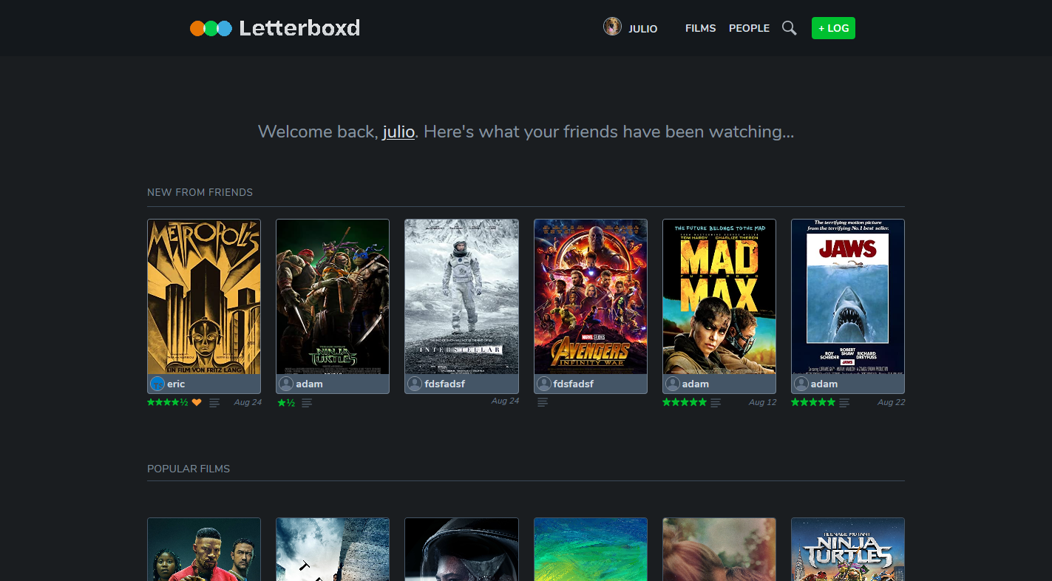This screenshot has width=1052, height=581.
Task: Click the Aug 22 date under Jaws
Action: pyautogui.click(x=891, y=402)
